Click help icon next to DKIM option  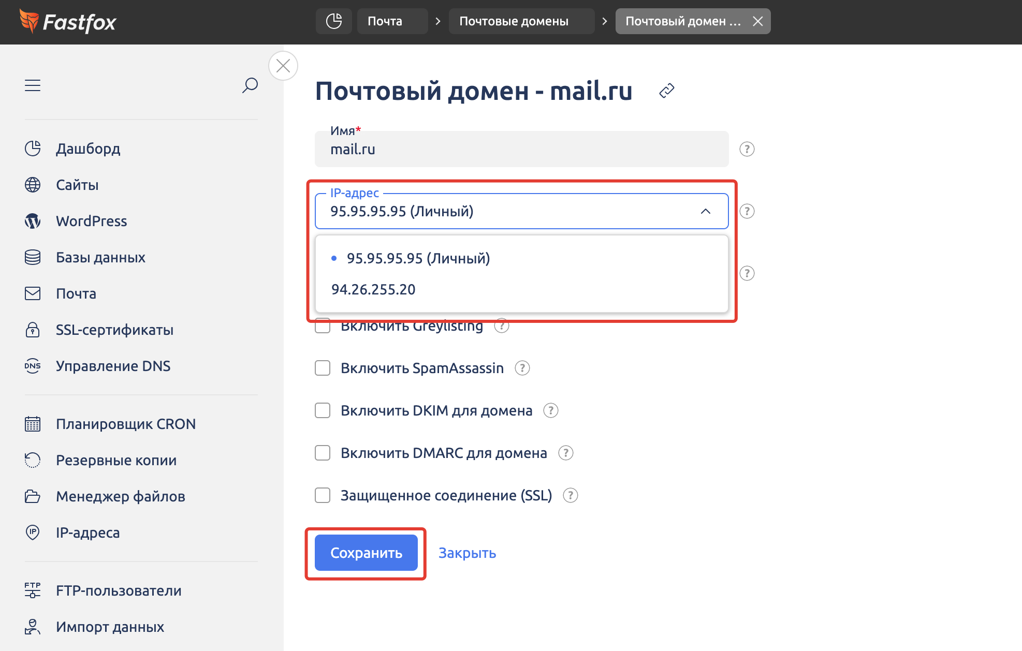tap(550, 410)
